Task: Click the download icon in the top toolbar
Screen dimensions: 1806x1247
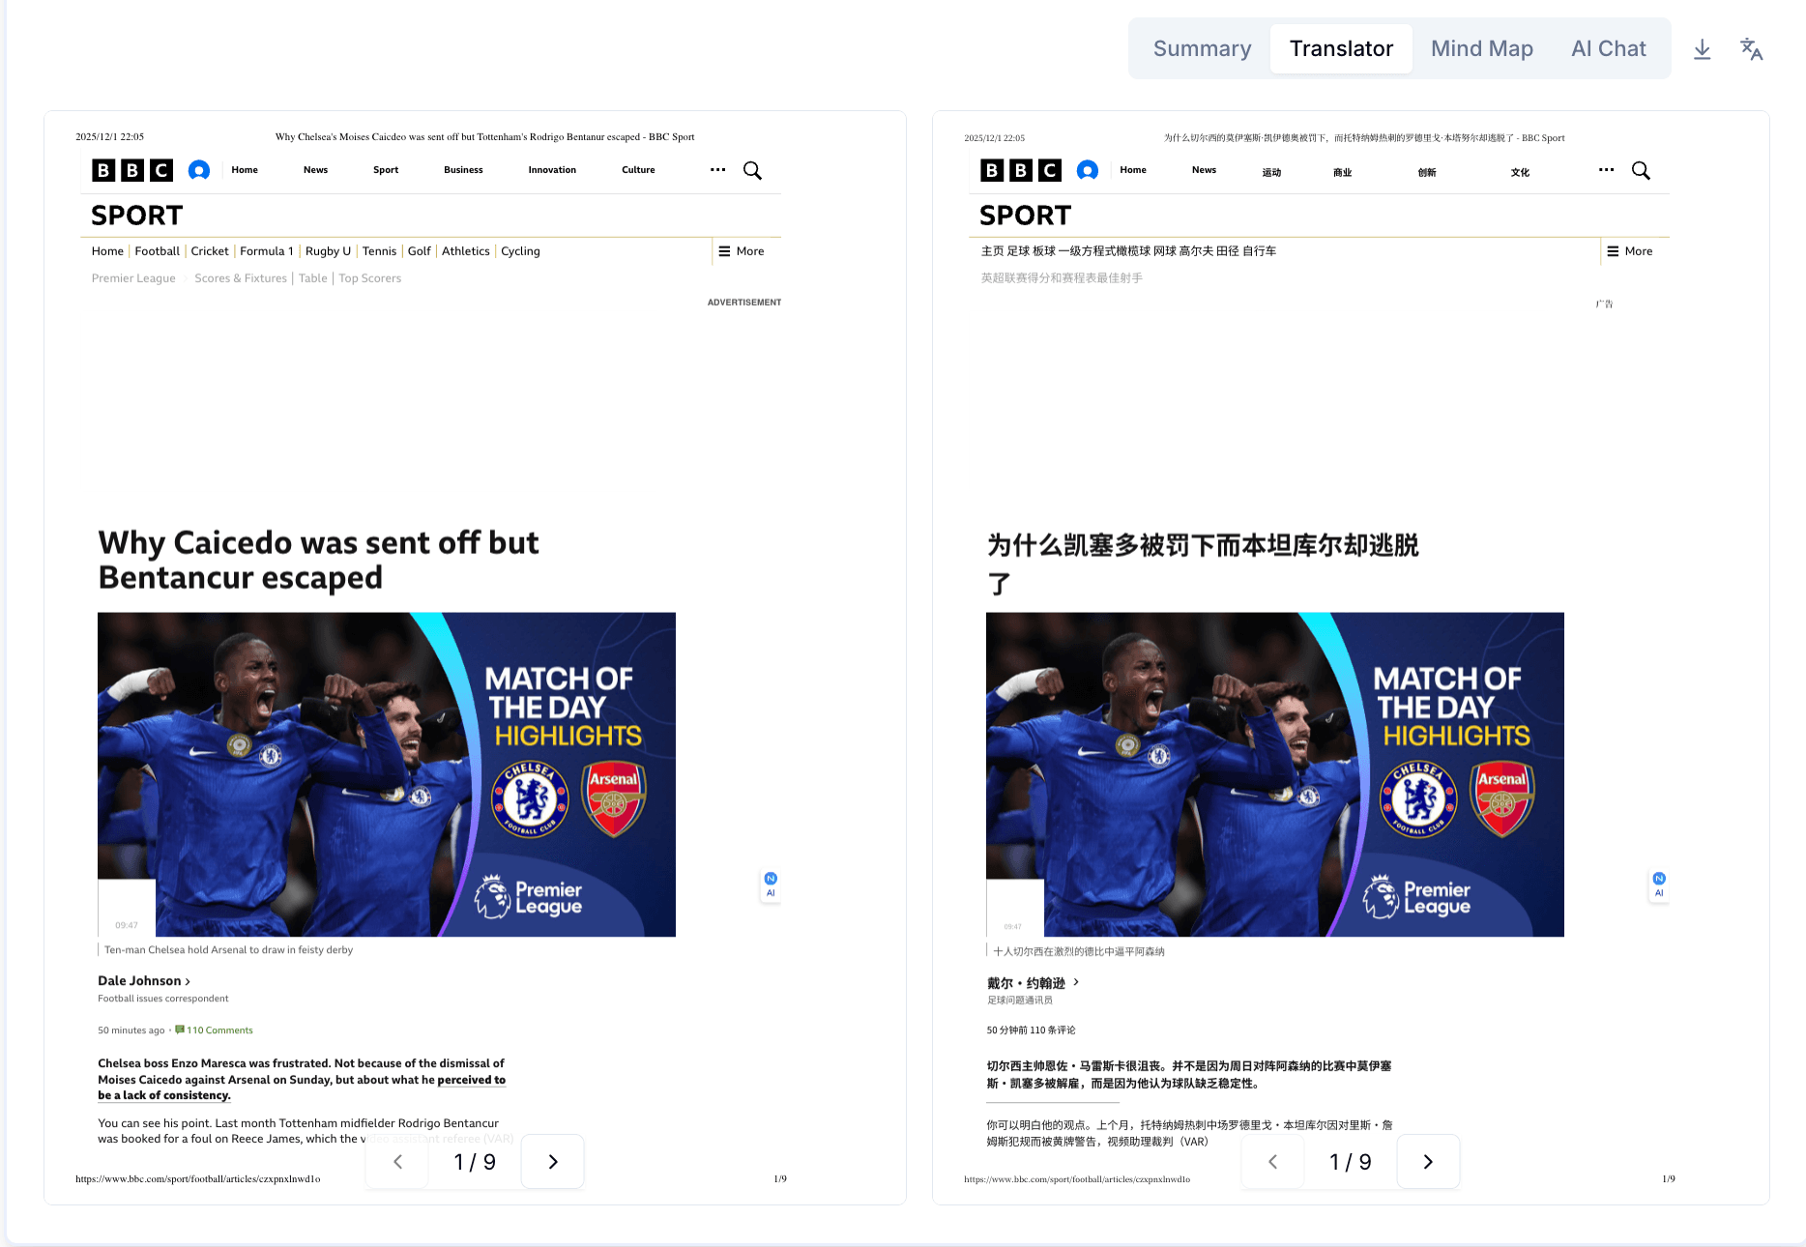Action: (x=1703, y=49)
